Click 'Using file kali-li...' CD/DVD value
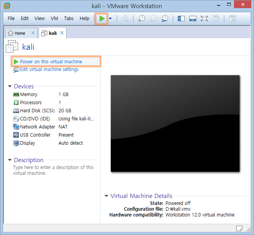Viewport: 254px width, 235px height. point(76,119)
